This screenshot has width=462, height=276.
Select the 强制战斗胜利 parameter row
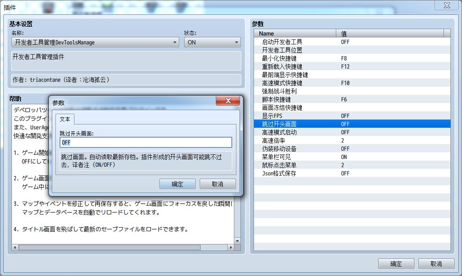tap(352, 91)
